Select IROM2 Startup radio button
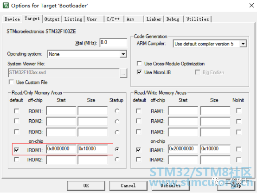The image size is (257, 193). coord(117,159)
